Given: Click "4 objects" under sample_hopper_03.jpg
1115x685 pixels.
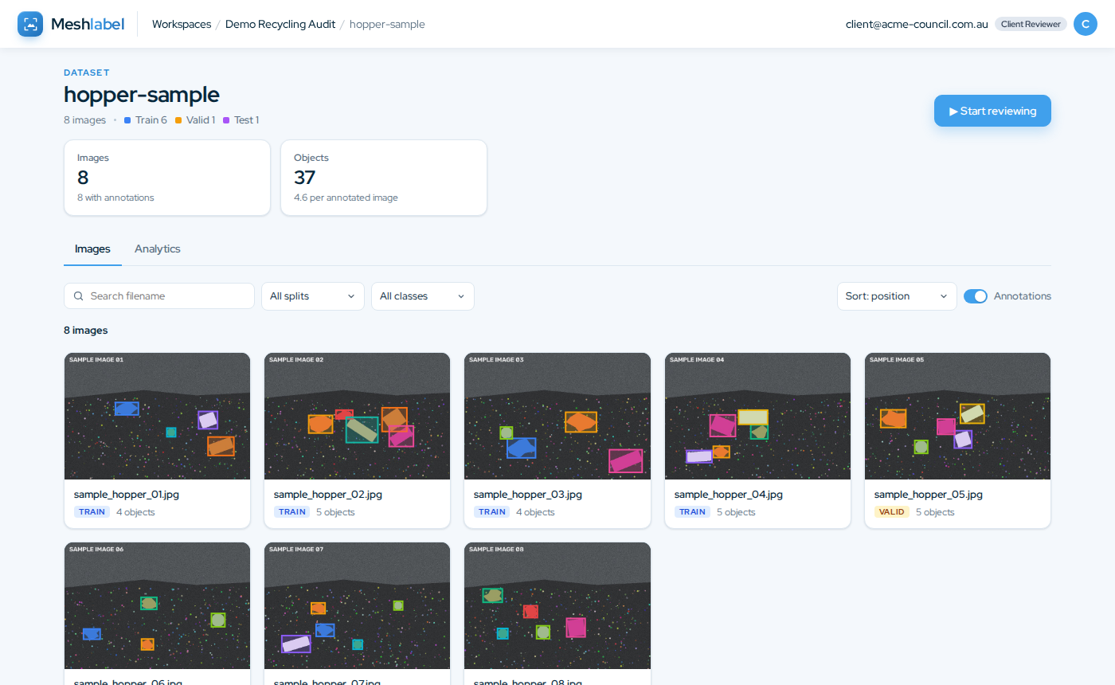Looking at the screenshot, I should [534, 512].
